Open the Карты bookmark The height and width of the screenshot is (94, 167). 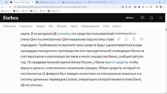(x=43, y=11)
